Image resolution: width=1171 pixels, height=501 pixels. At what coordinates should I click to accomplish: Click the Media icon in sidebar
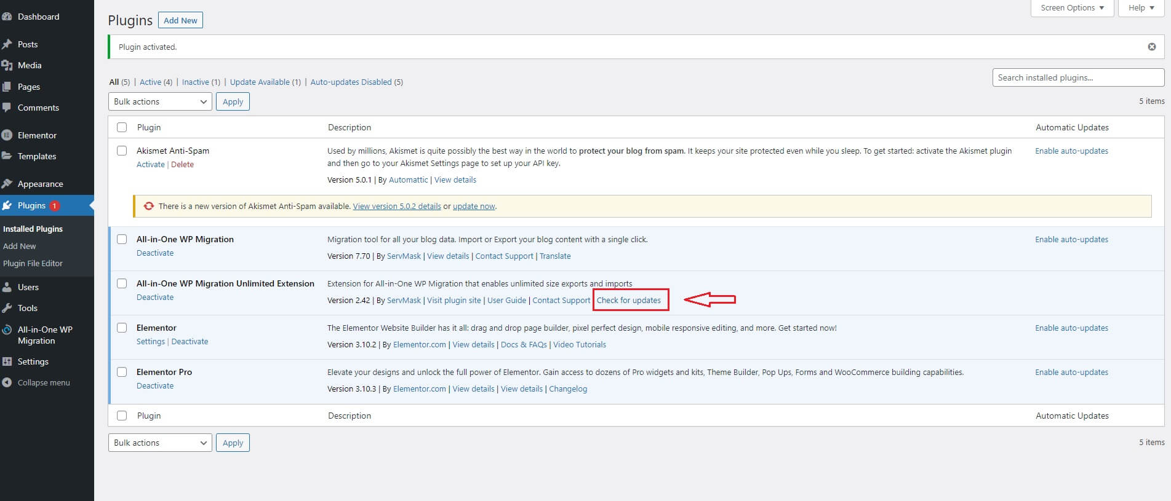click(x=7, y=65)
